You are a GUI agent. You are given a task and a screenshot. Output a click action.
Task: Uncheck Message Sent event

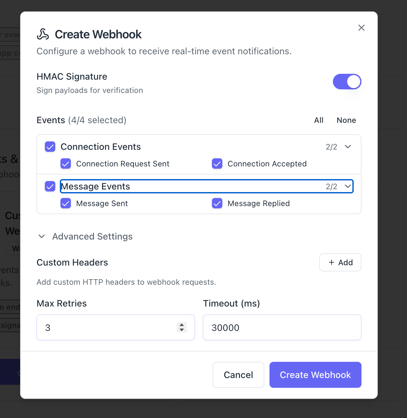[x=66, y=203]
